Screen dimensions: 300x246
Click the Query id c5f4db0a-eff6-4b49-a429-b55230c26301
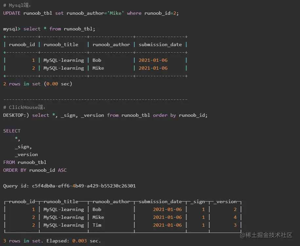(84, 186)
